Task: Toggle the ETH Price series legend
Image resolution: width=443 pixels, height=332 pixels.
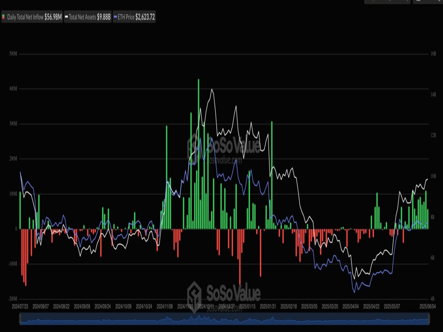Action: [134, 17]
